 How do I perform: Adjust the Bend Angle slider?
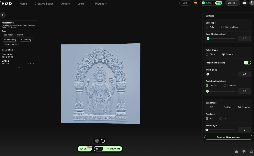(221, 130)
